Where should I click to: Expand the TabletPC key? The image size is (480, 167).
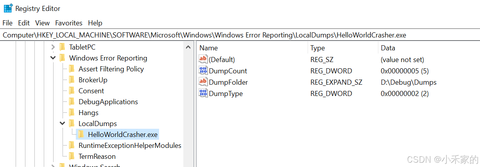click(x=53, y=47)
